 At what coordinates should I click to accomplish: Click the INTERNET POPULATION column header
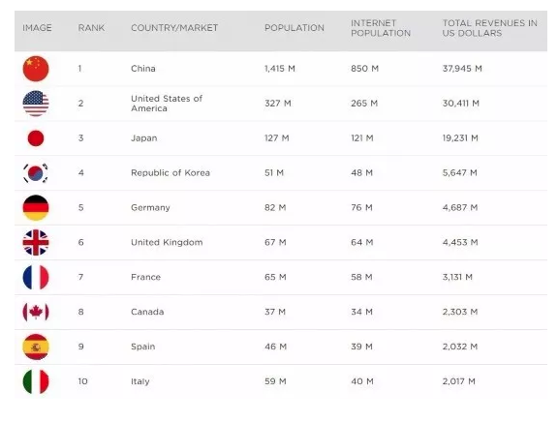tap(381, 28)
